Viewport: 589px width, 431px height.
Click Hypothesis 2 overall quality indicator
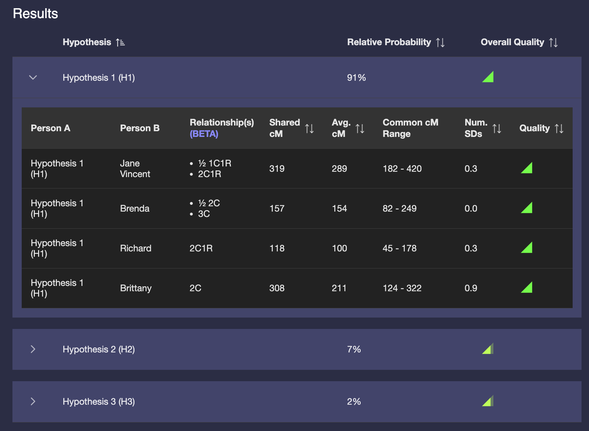click(488, 349)
